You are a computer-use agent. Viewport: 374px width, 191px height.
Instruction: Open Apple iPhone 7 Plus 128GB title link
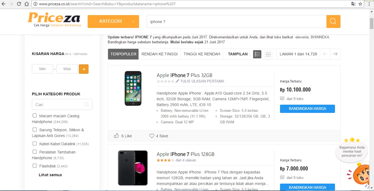tap(185, 154)
